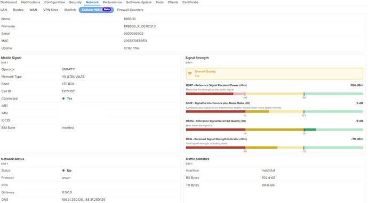
Task: Open the VPN Sites sub-tab
Action: (51, 10)
